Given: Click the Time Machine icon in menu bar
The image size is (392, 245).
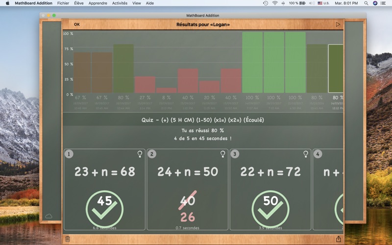Looking at the screenshot, I should click(266, 3).
